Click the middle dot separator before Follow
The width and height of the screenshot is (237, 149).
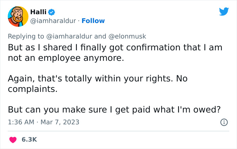[x=80, y=21]
